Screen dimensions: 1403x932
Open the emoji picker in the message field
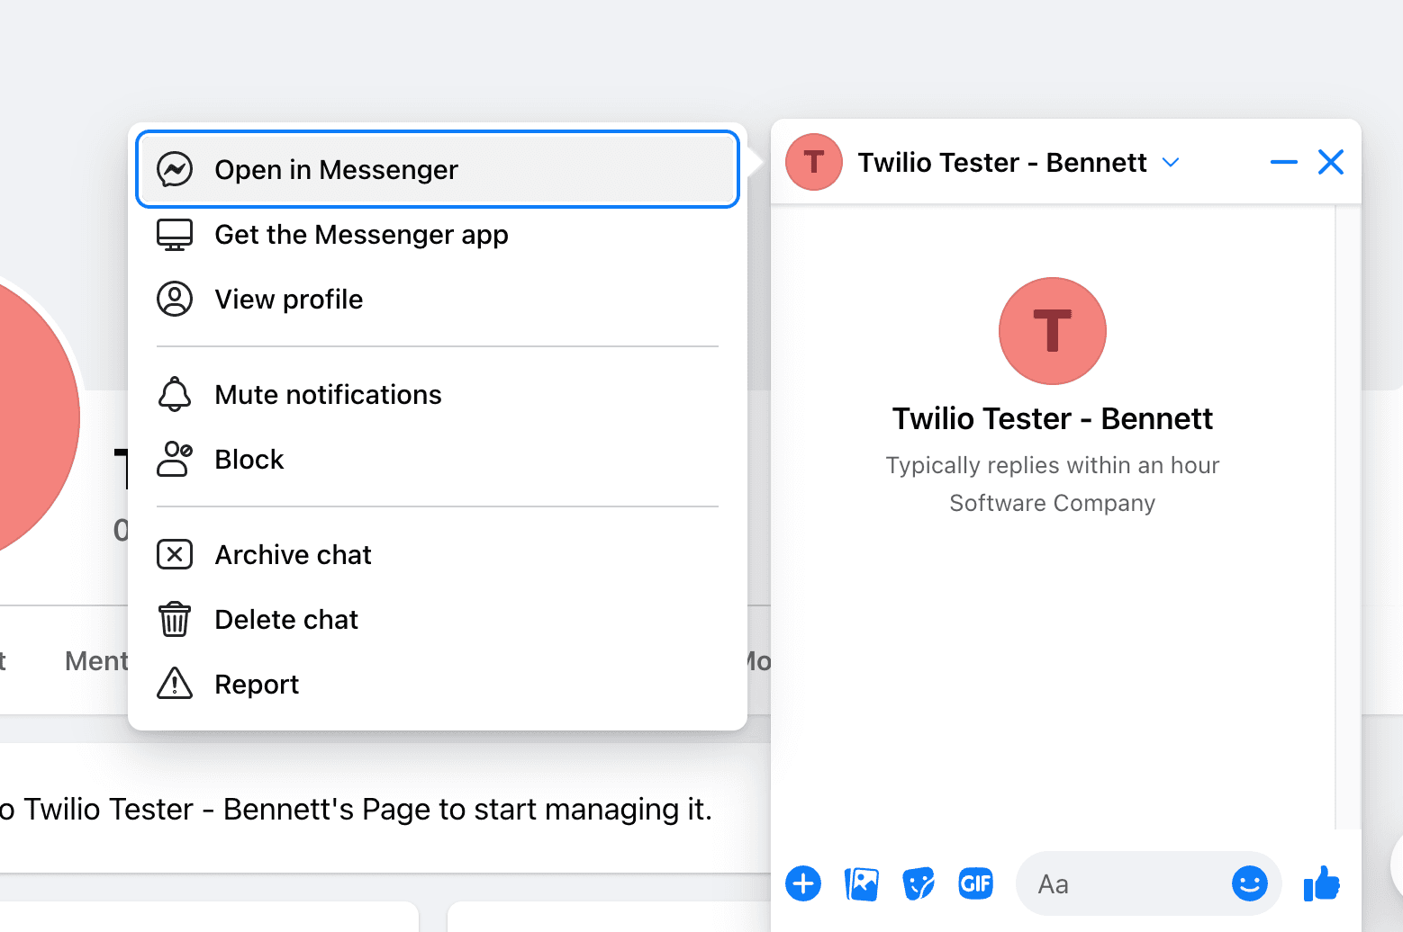tap(1248, 883)
